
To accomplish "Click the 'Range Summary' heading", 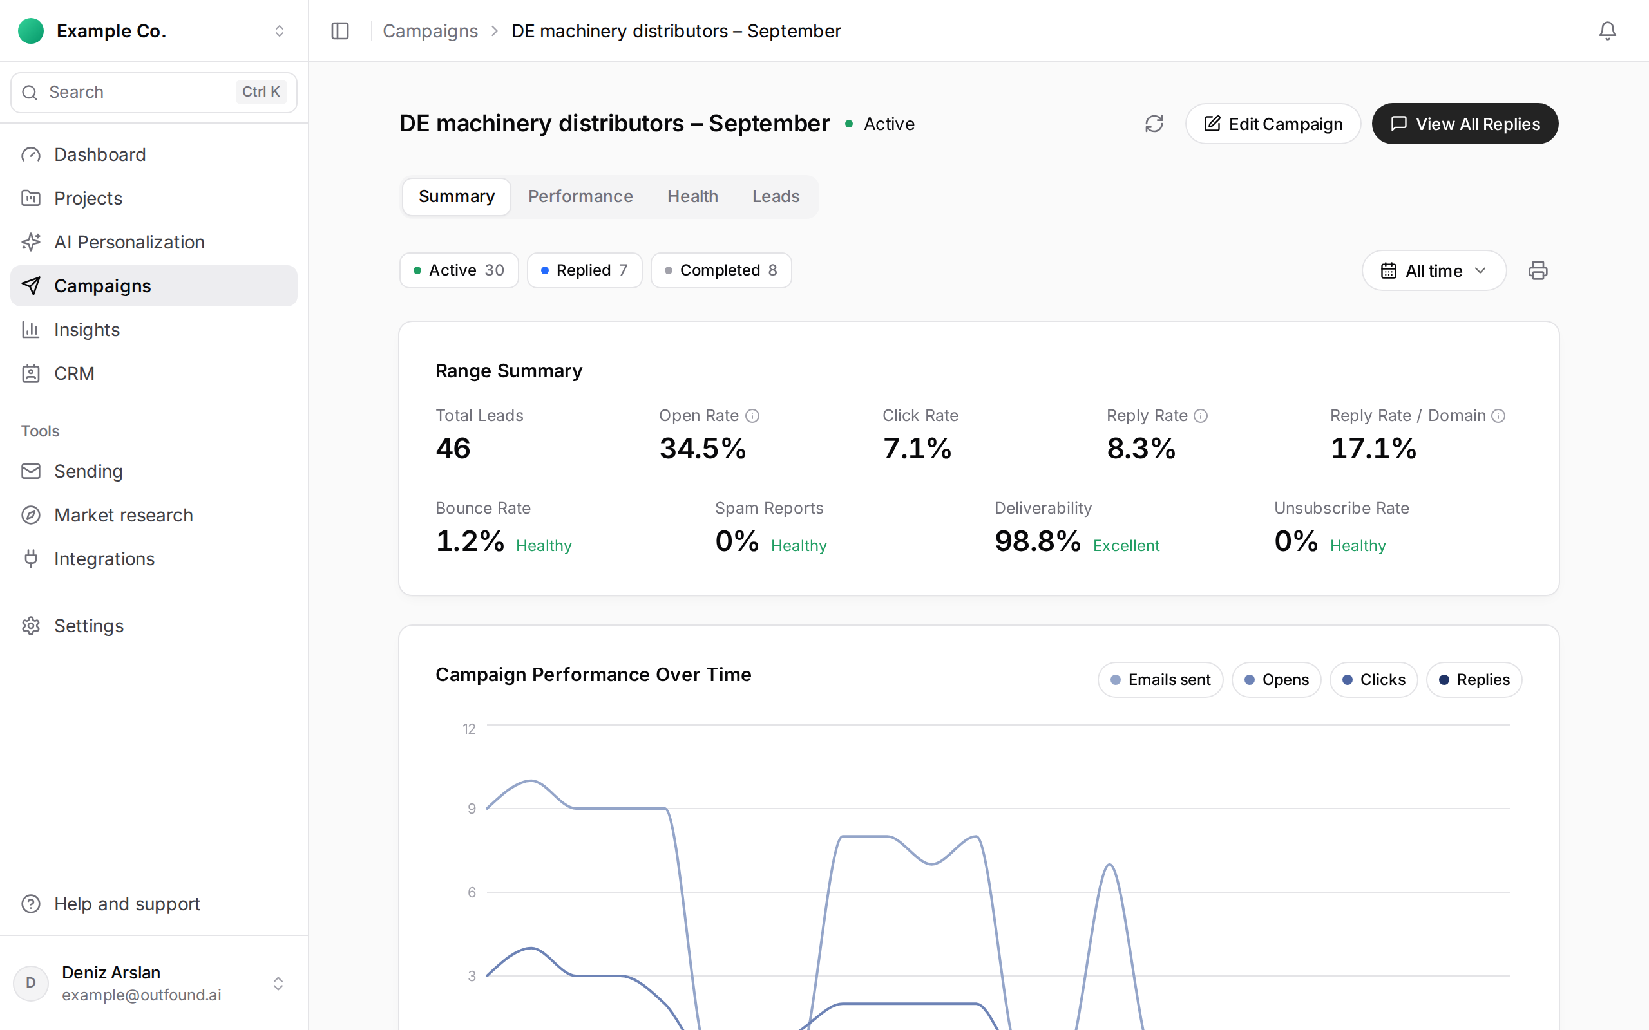I will pos(509,371).
